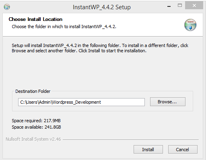The width and height of the screenshot is (206, 160).
Task: Start installation with the Install button
Action: pos(148,150)
